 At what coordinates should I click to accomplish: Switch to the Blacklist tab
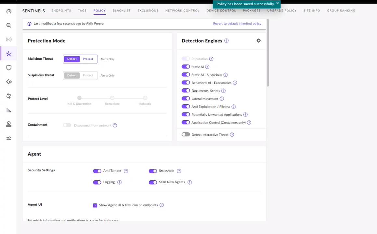click(x=122, y=10)
